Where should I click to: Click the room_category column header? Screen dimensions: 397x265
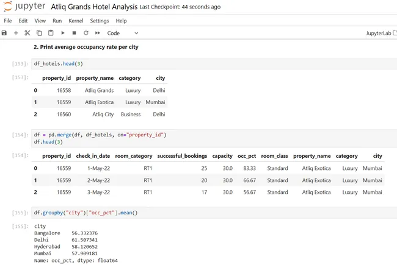click(134, 156)
